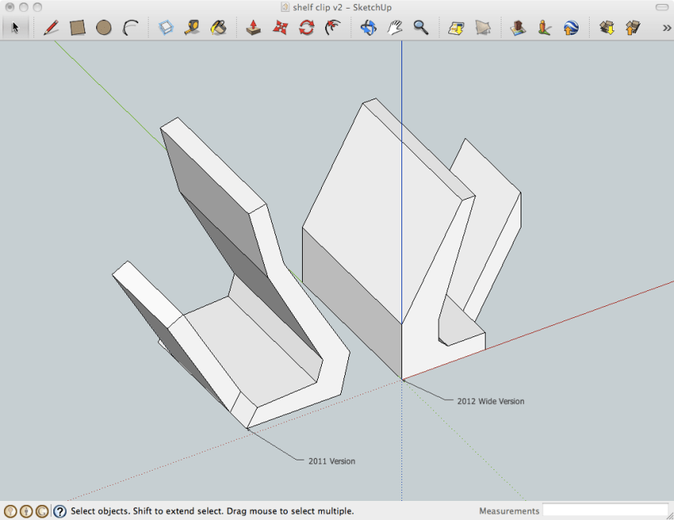Expand the toolbar overflow chevron
The height and width of the screenshot is (520, 674).
click(x=666, y=28)
